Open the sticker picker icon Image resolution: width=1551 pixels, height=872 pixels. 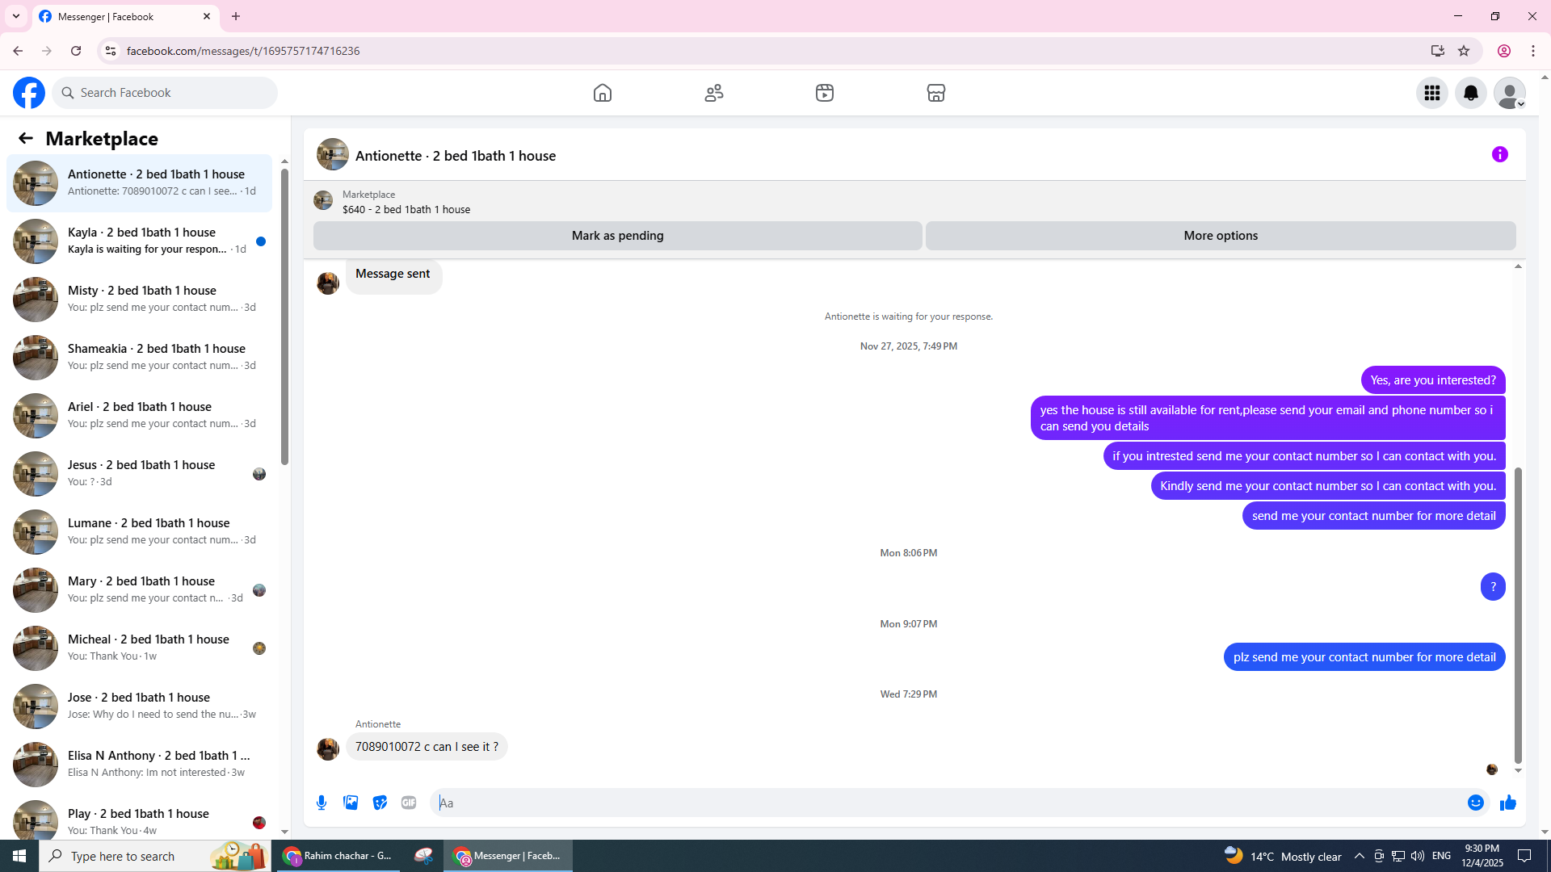pos(380,803)
